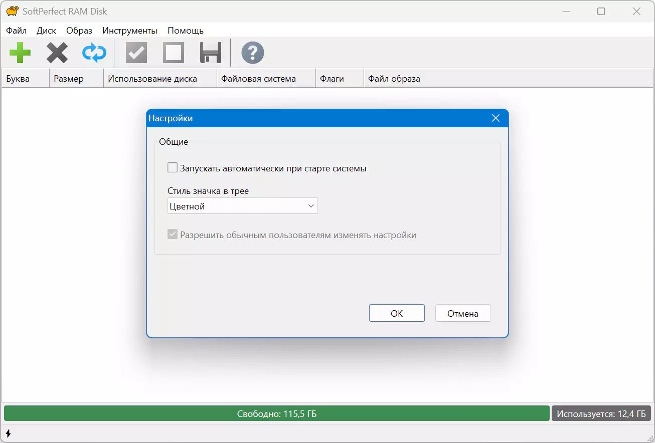
Task: Click the Общие group label
Action: tap(174, 142)
